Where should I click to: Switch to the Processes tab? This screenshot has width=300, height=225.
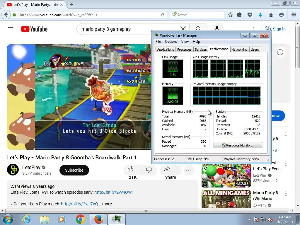click(x=184, y=50)
